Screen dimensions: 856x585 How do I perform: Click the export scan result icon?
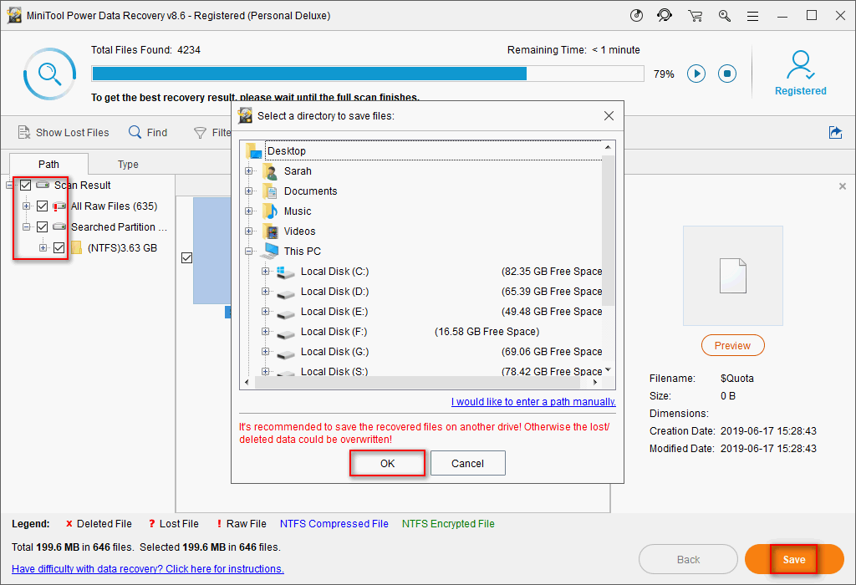tap(834, 132)
